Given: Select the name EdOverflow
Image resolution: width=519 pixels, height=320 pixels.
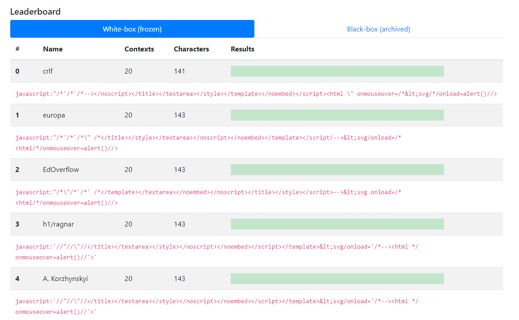Looking at the screenshot, I should [61, 170].
